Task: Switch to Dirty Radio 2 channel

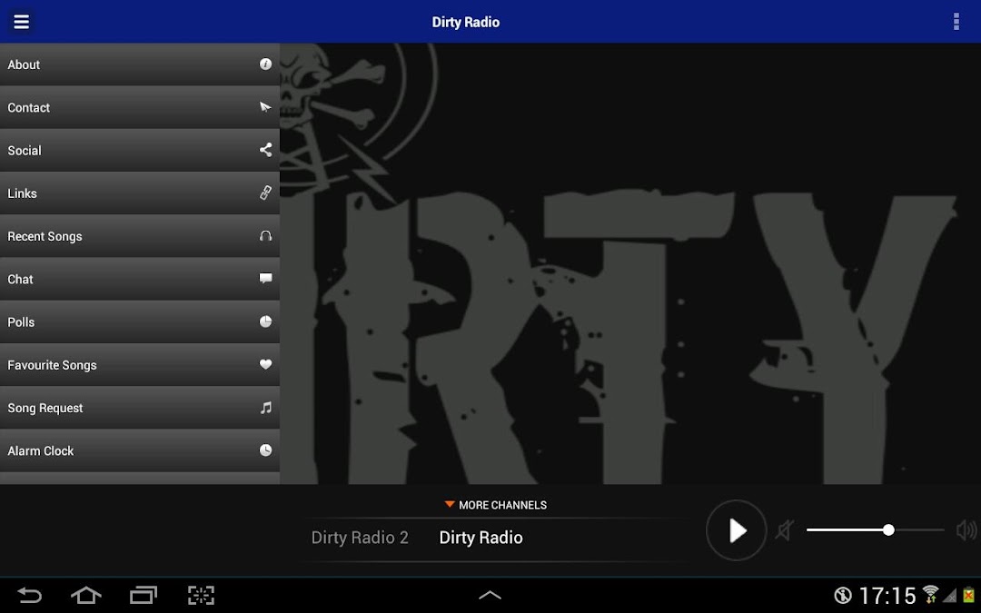Action: tap(360, 538)
